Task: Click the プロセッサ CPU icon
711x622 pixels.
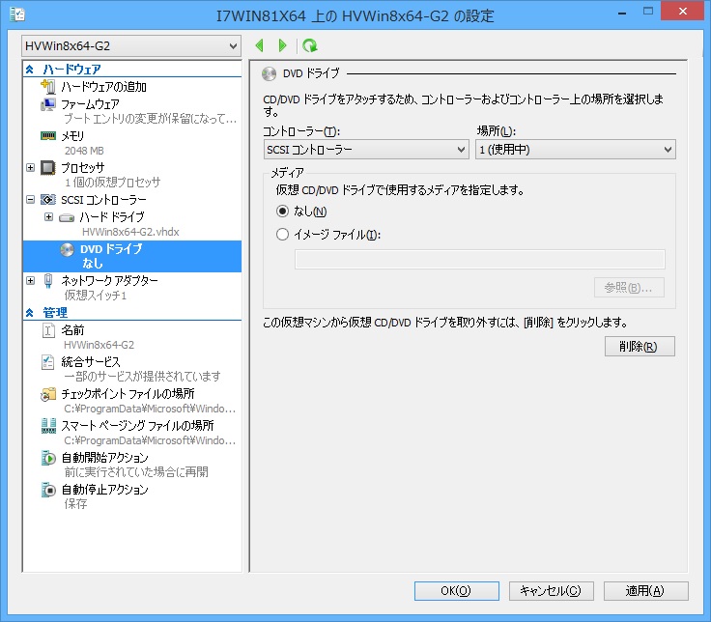Action: (x=48, y=168)
